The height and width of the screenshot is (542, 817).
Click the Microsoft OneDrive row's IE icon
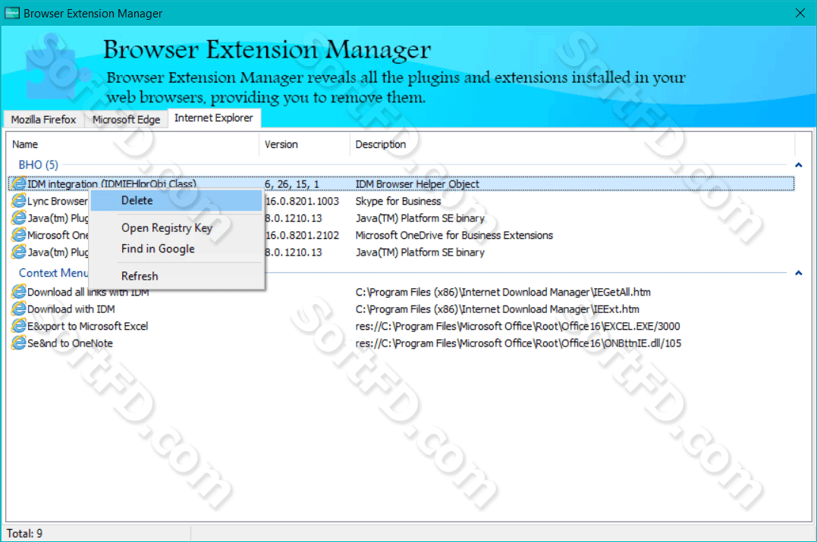point(19,235)
